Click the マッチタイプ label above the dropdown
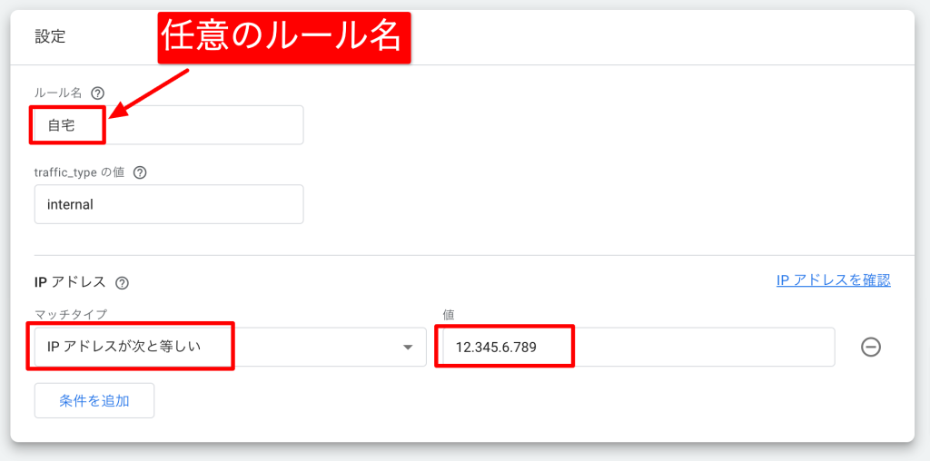The height and width of the screenshot is (461, 930). point(71,314)
